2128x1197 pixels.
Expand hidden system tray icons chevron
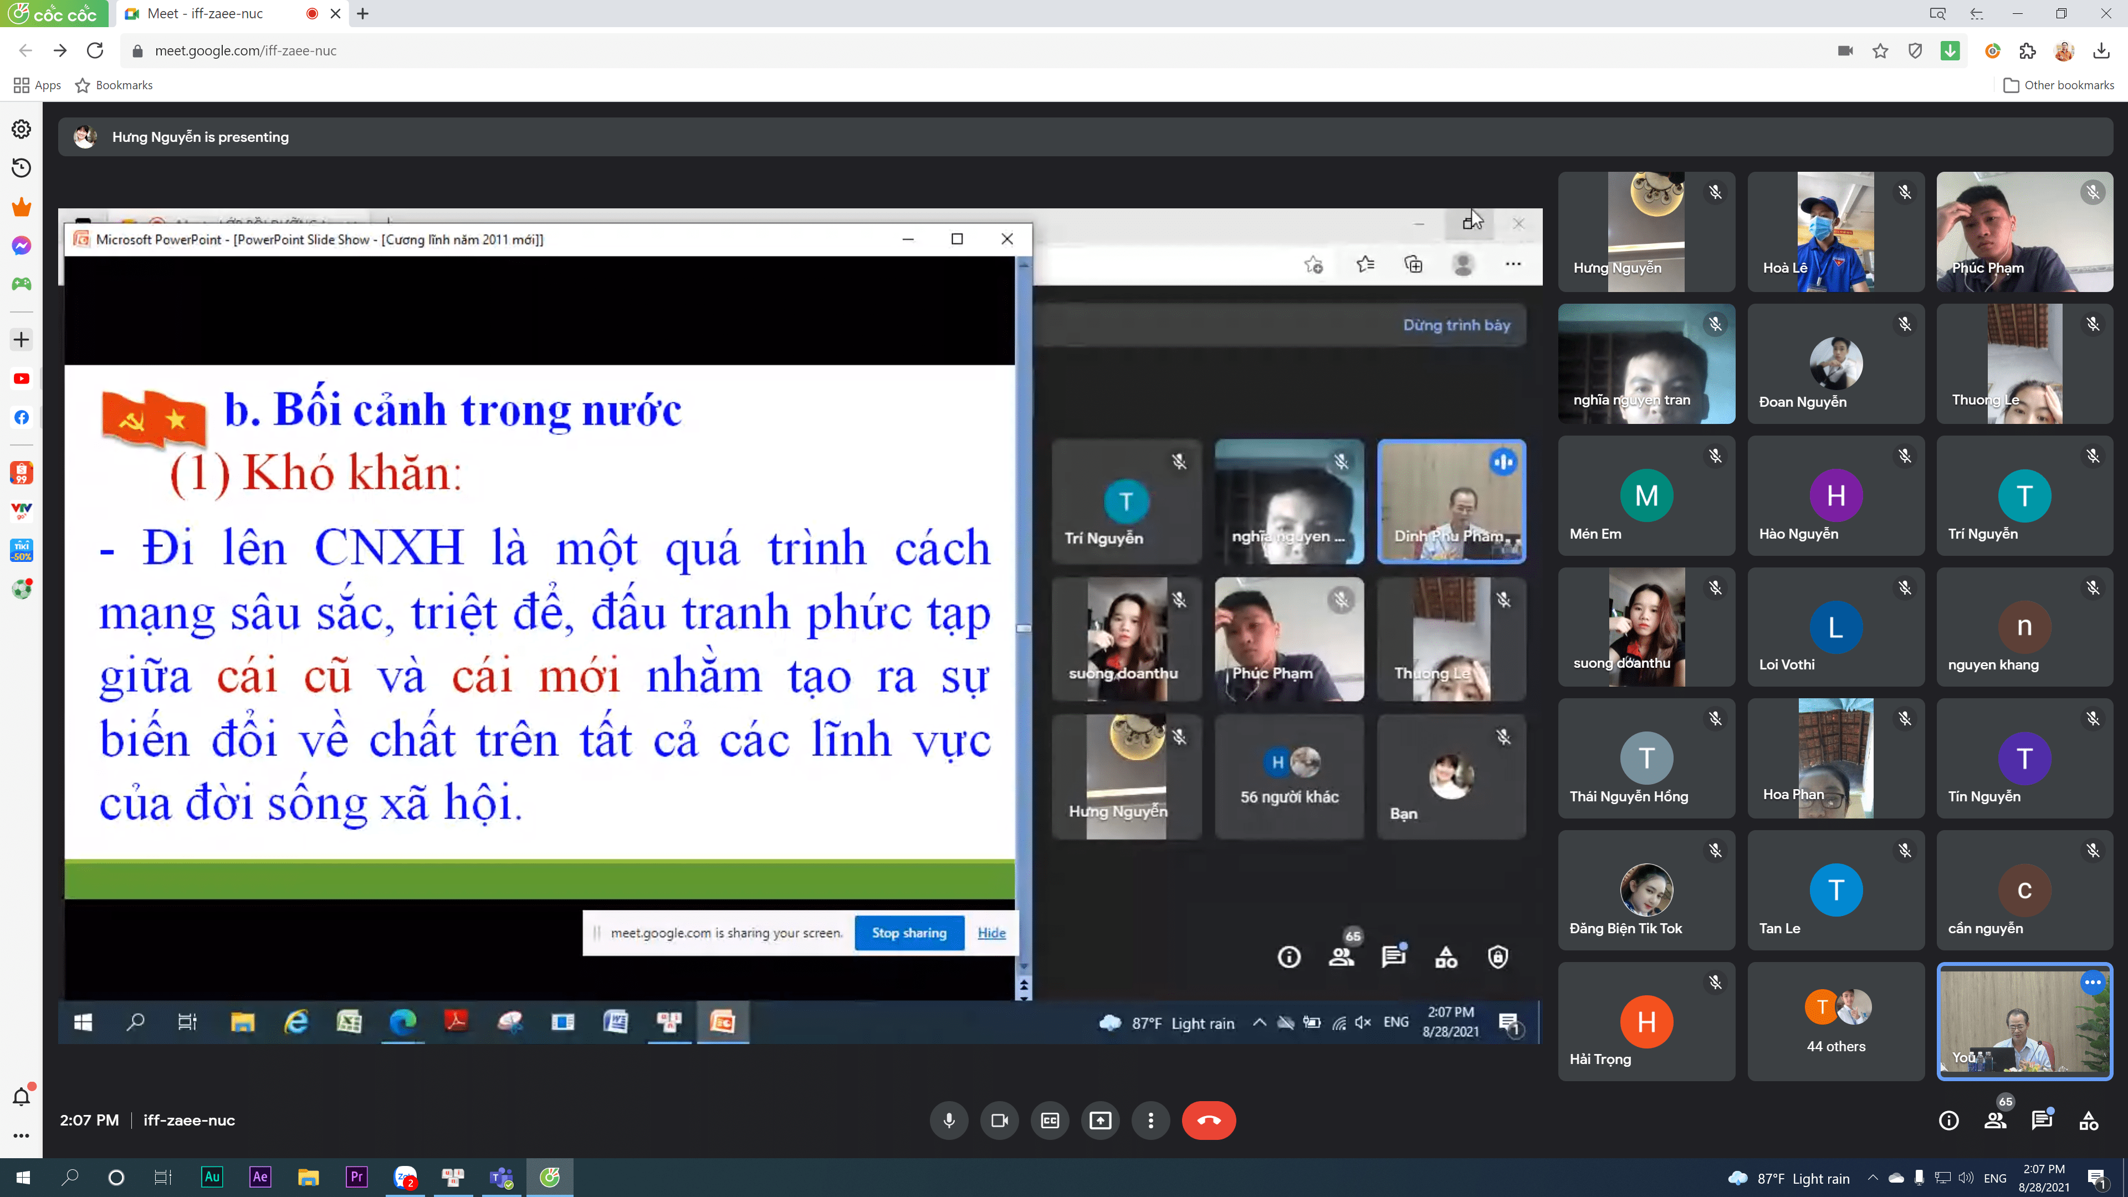pyautogui.click(x=1873, y=1178)
